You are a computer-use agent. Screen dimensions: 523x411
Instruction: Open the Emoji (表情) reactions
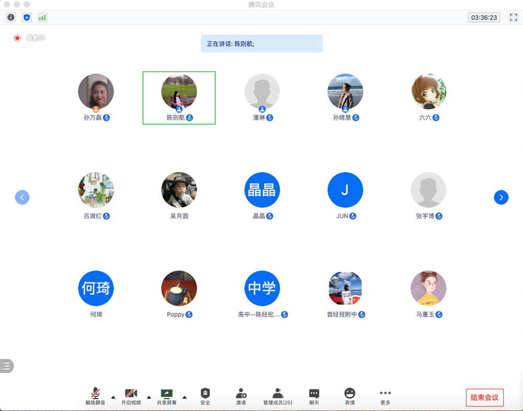(x=350, y=396)
